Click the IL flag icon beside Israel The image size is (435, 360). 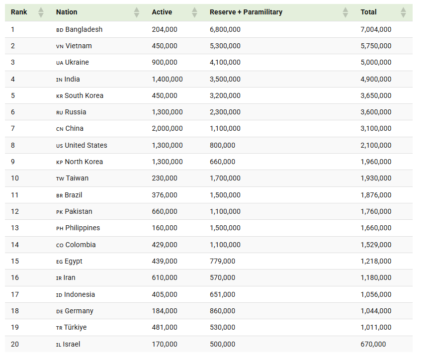[x=59, y=345]
